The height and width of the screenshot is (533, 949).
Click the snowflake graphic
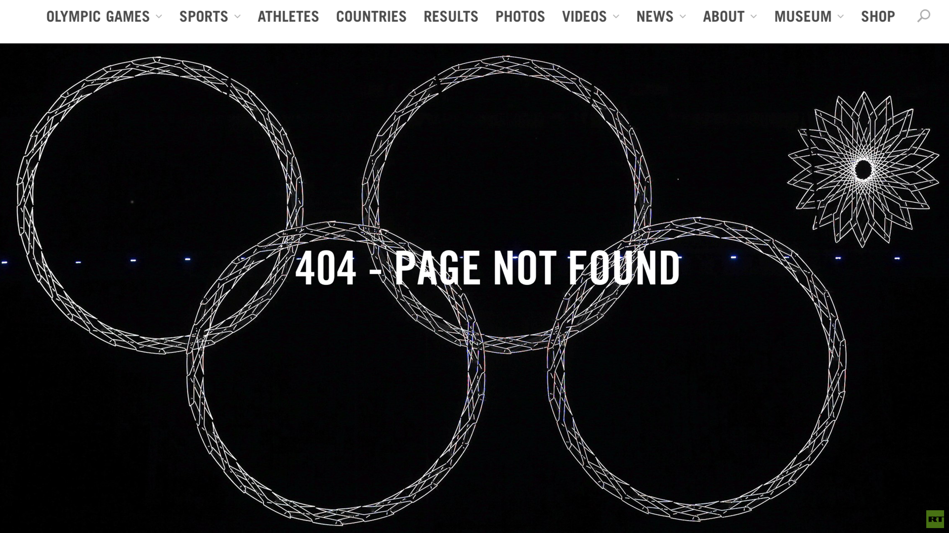pyautogui.click(x=863, y=169)
